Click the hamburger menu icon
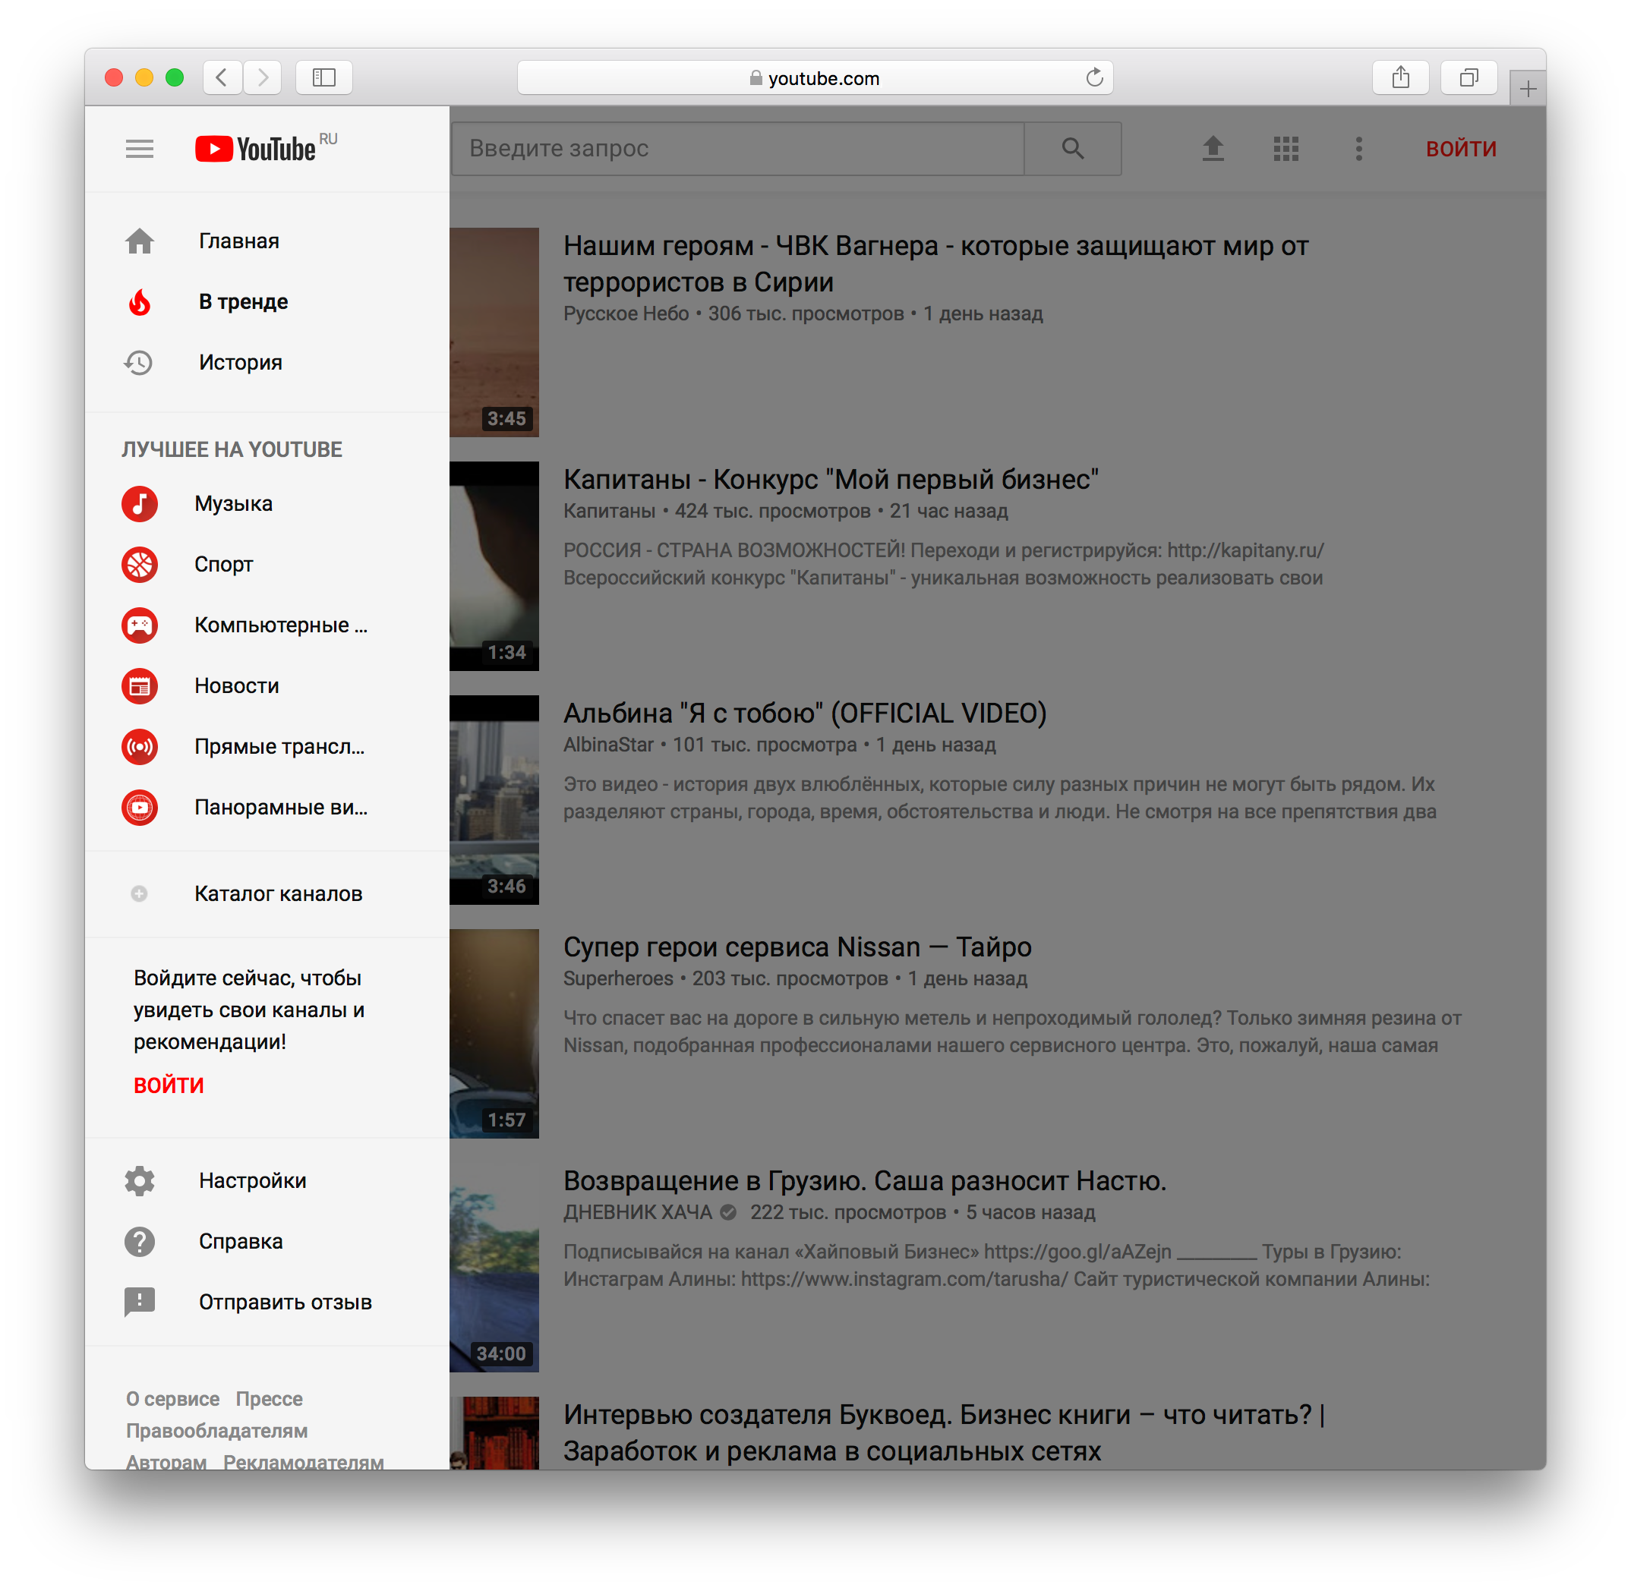The width and height of the screenshot is (1631, 1591). (140, 149)
